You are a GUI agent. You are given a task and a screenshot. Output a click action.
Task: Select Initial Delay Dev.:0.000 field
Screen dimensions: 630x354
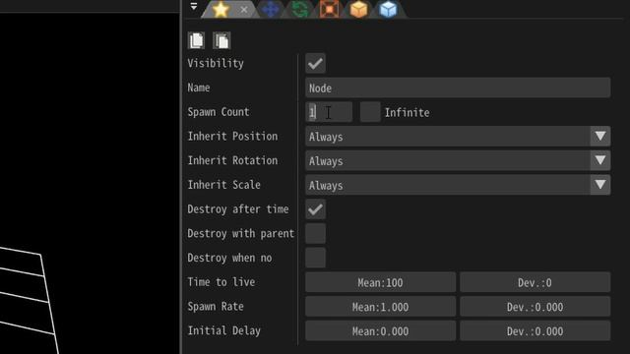535,331
